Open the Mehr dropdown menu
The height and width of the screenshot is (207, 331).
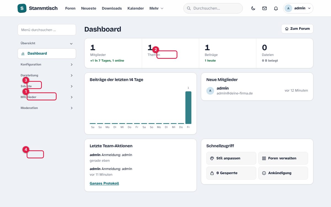tap(156, 8)
